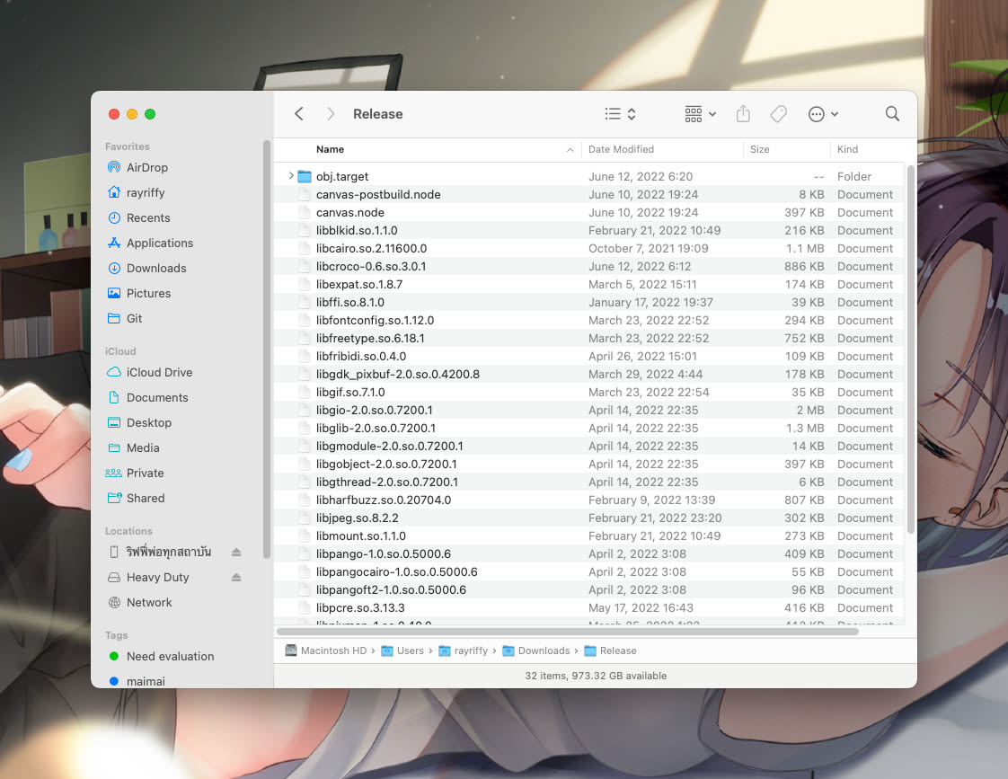Viewport: 1008px width, 779px height.
Task: Select libcairo.so.2.11600.0 file
Action: point(588,247)
